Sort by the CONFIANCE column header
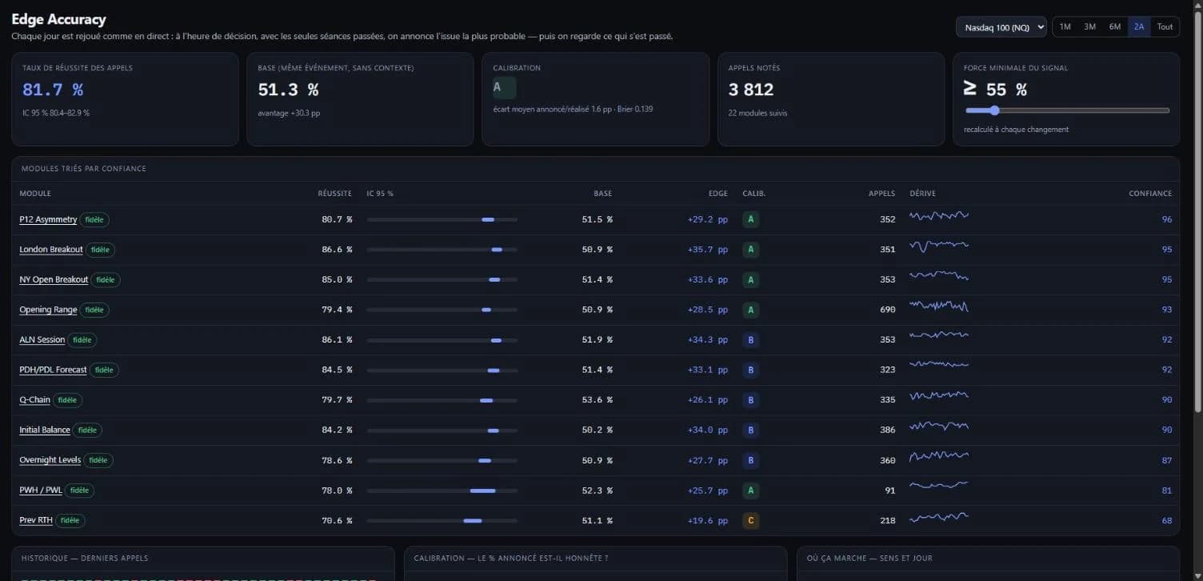Viewport: 1203px width, 581px height. (1150, 194)
